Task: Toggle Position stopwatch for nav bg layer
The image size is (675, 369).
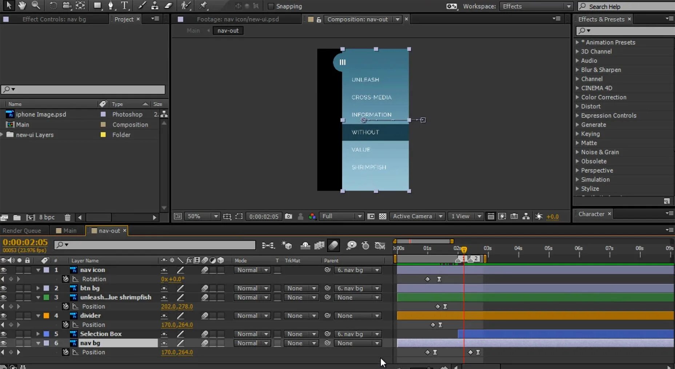Action: pos(65,352)
